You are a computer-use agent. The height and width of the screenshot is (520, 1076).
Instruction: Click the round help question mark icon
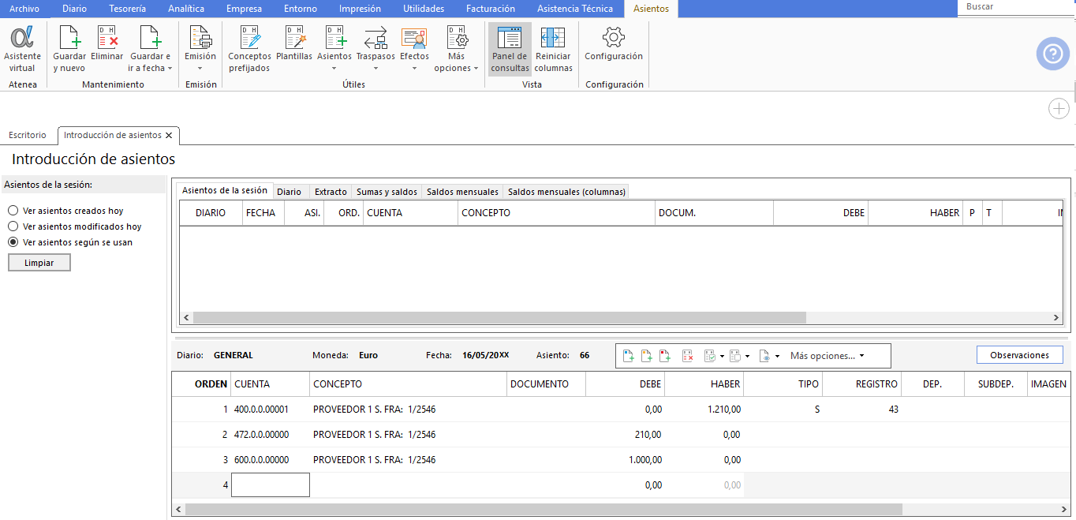(x=1052, y=54)
